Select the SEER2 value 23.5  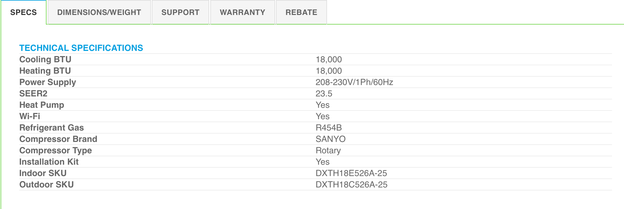click(x=323, y=93)
